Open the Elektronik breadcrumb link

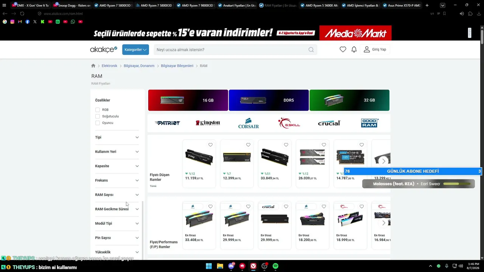point(109,66)
